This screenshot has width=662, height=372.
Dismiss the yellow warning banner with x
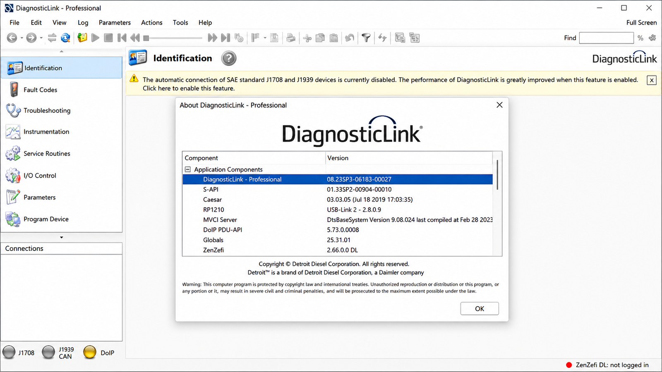(x=652, y=80)
